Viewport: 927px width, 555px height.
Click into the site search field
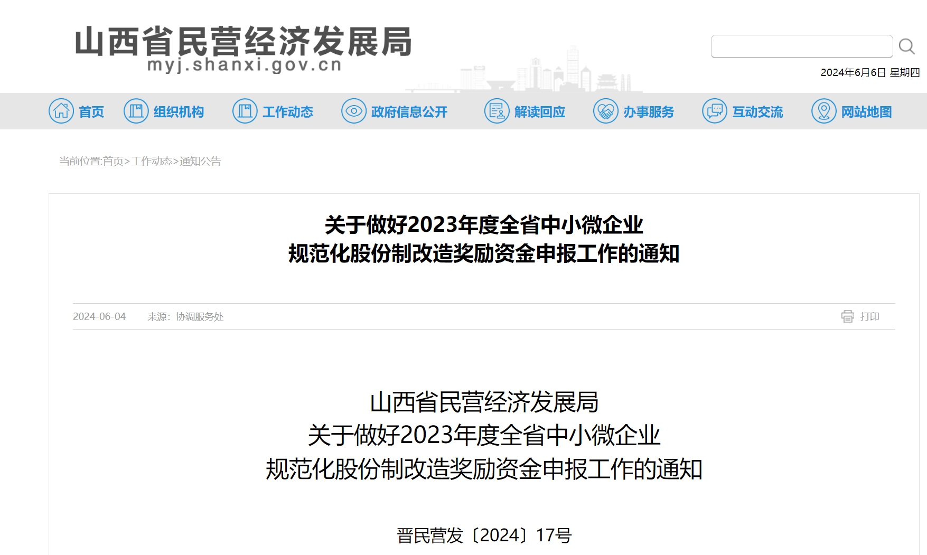tap(802, 46)
